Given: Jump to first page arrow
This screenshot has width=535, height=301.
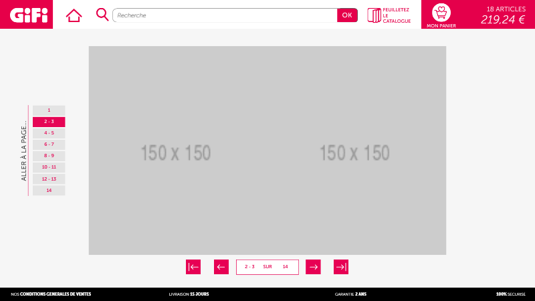Looking at the screenshot, I should point(193,267).
